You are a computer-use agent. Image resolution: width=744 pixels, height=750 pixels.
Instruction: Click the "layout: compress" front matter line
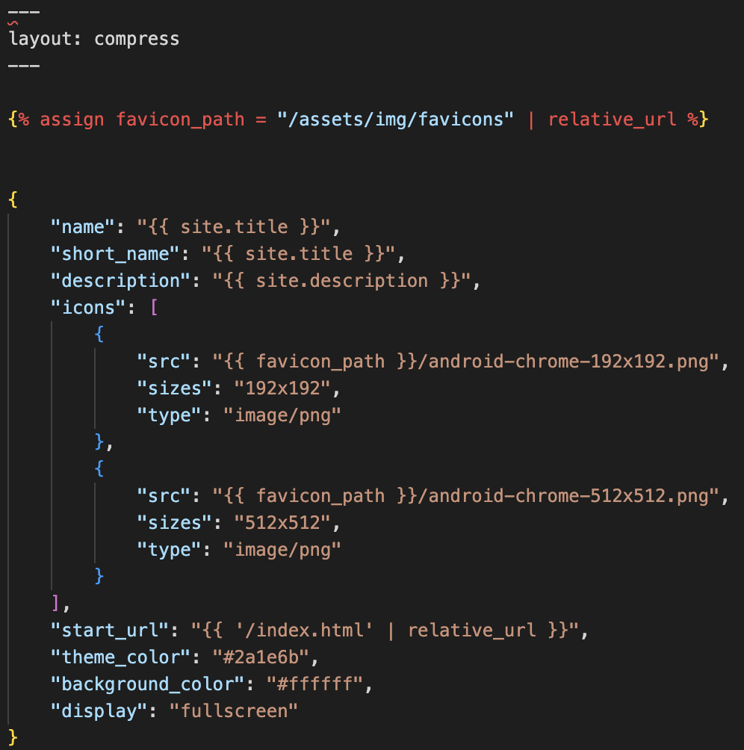coord(94,39)
